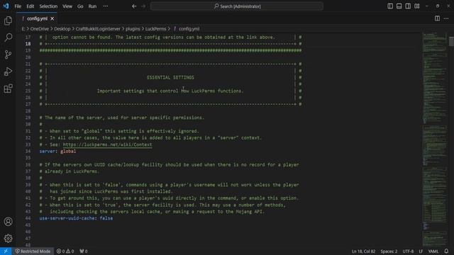
Task: Open the Explorer view in activity bar
Action: pyautogui.click(x=8, y=21)
